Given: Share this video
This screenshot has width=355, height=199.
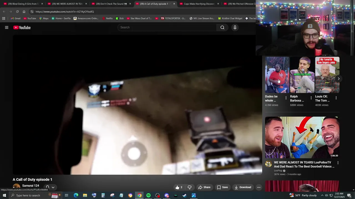Looking at the screenshot, I should pyautogui.click(x=204, y=187).
